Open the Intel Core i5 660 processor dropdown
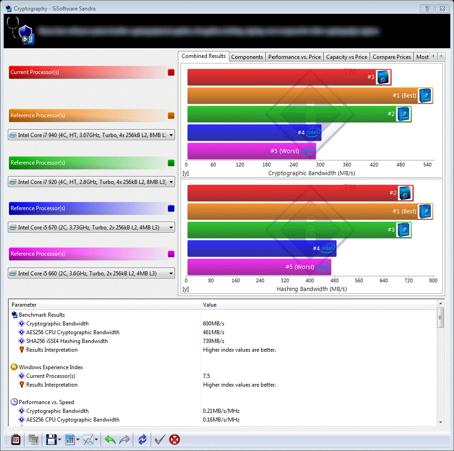 coord(91,274)
